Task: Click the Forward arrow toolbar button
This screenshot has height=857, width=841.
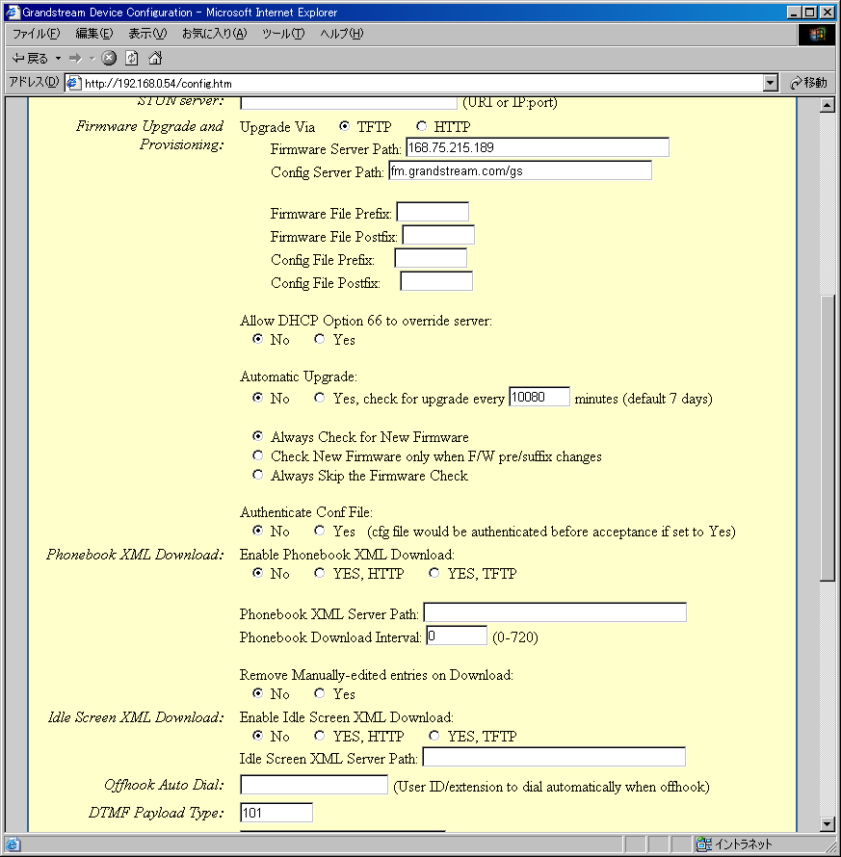Action: 75,59
